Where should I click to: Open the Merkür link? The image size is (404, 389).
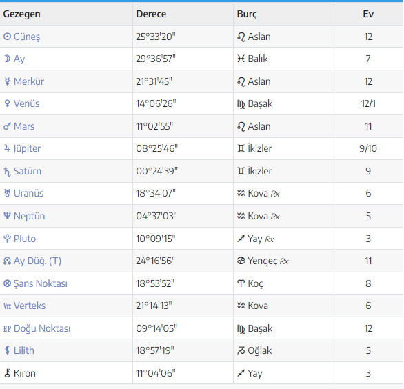tap(29, 81)
